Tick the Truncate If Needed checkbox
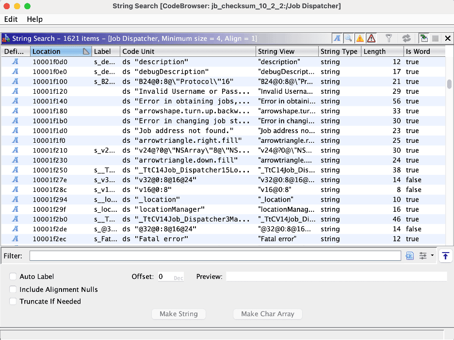This screenshot has height=340, width=454. [13, 302]
